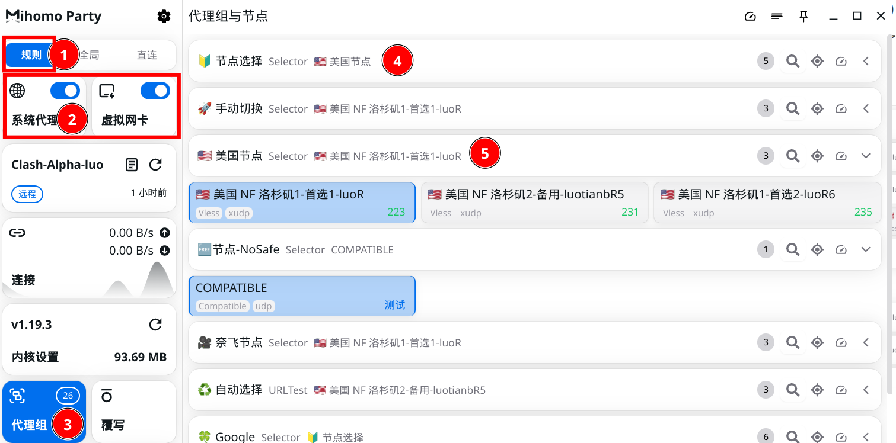This screenshot has height=443, width=896.
Task: Switch to 直连 mode tab
Action: pos(147,55)
